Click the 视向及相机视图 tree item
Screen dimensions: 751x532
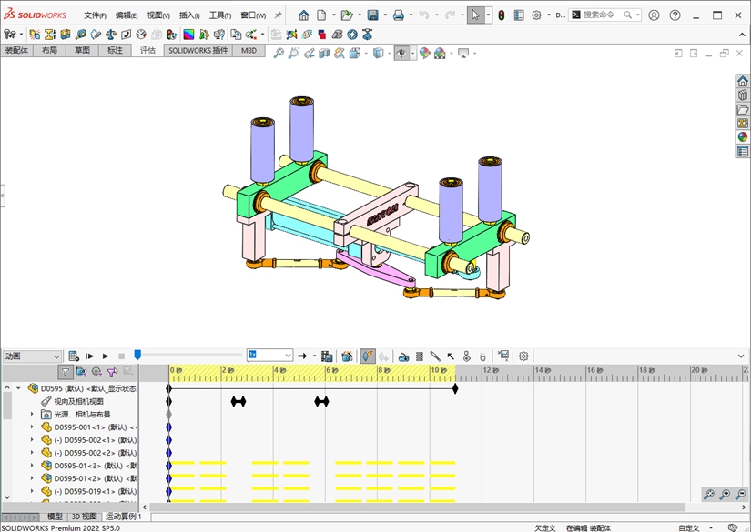[x=77, y=401]
